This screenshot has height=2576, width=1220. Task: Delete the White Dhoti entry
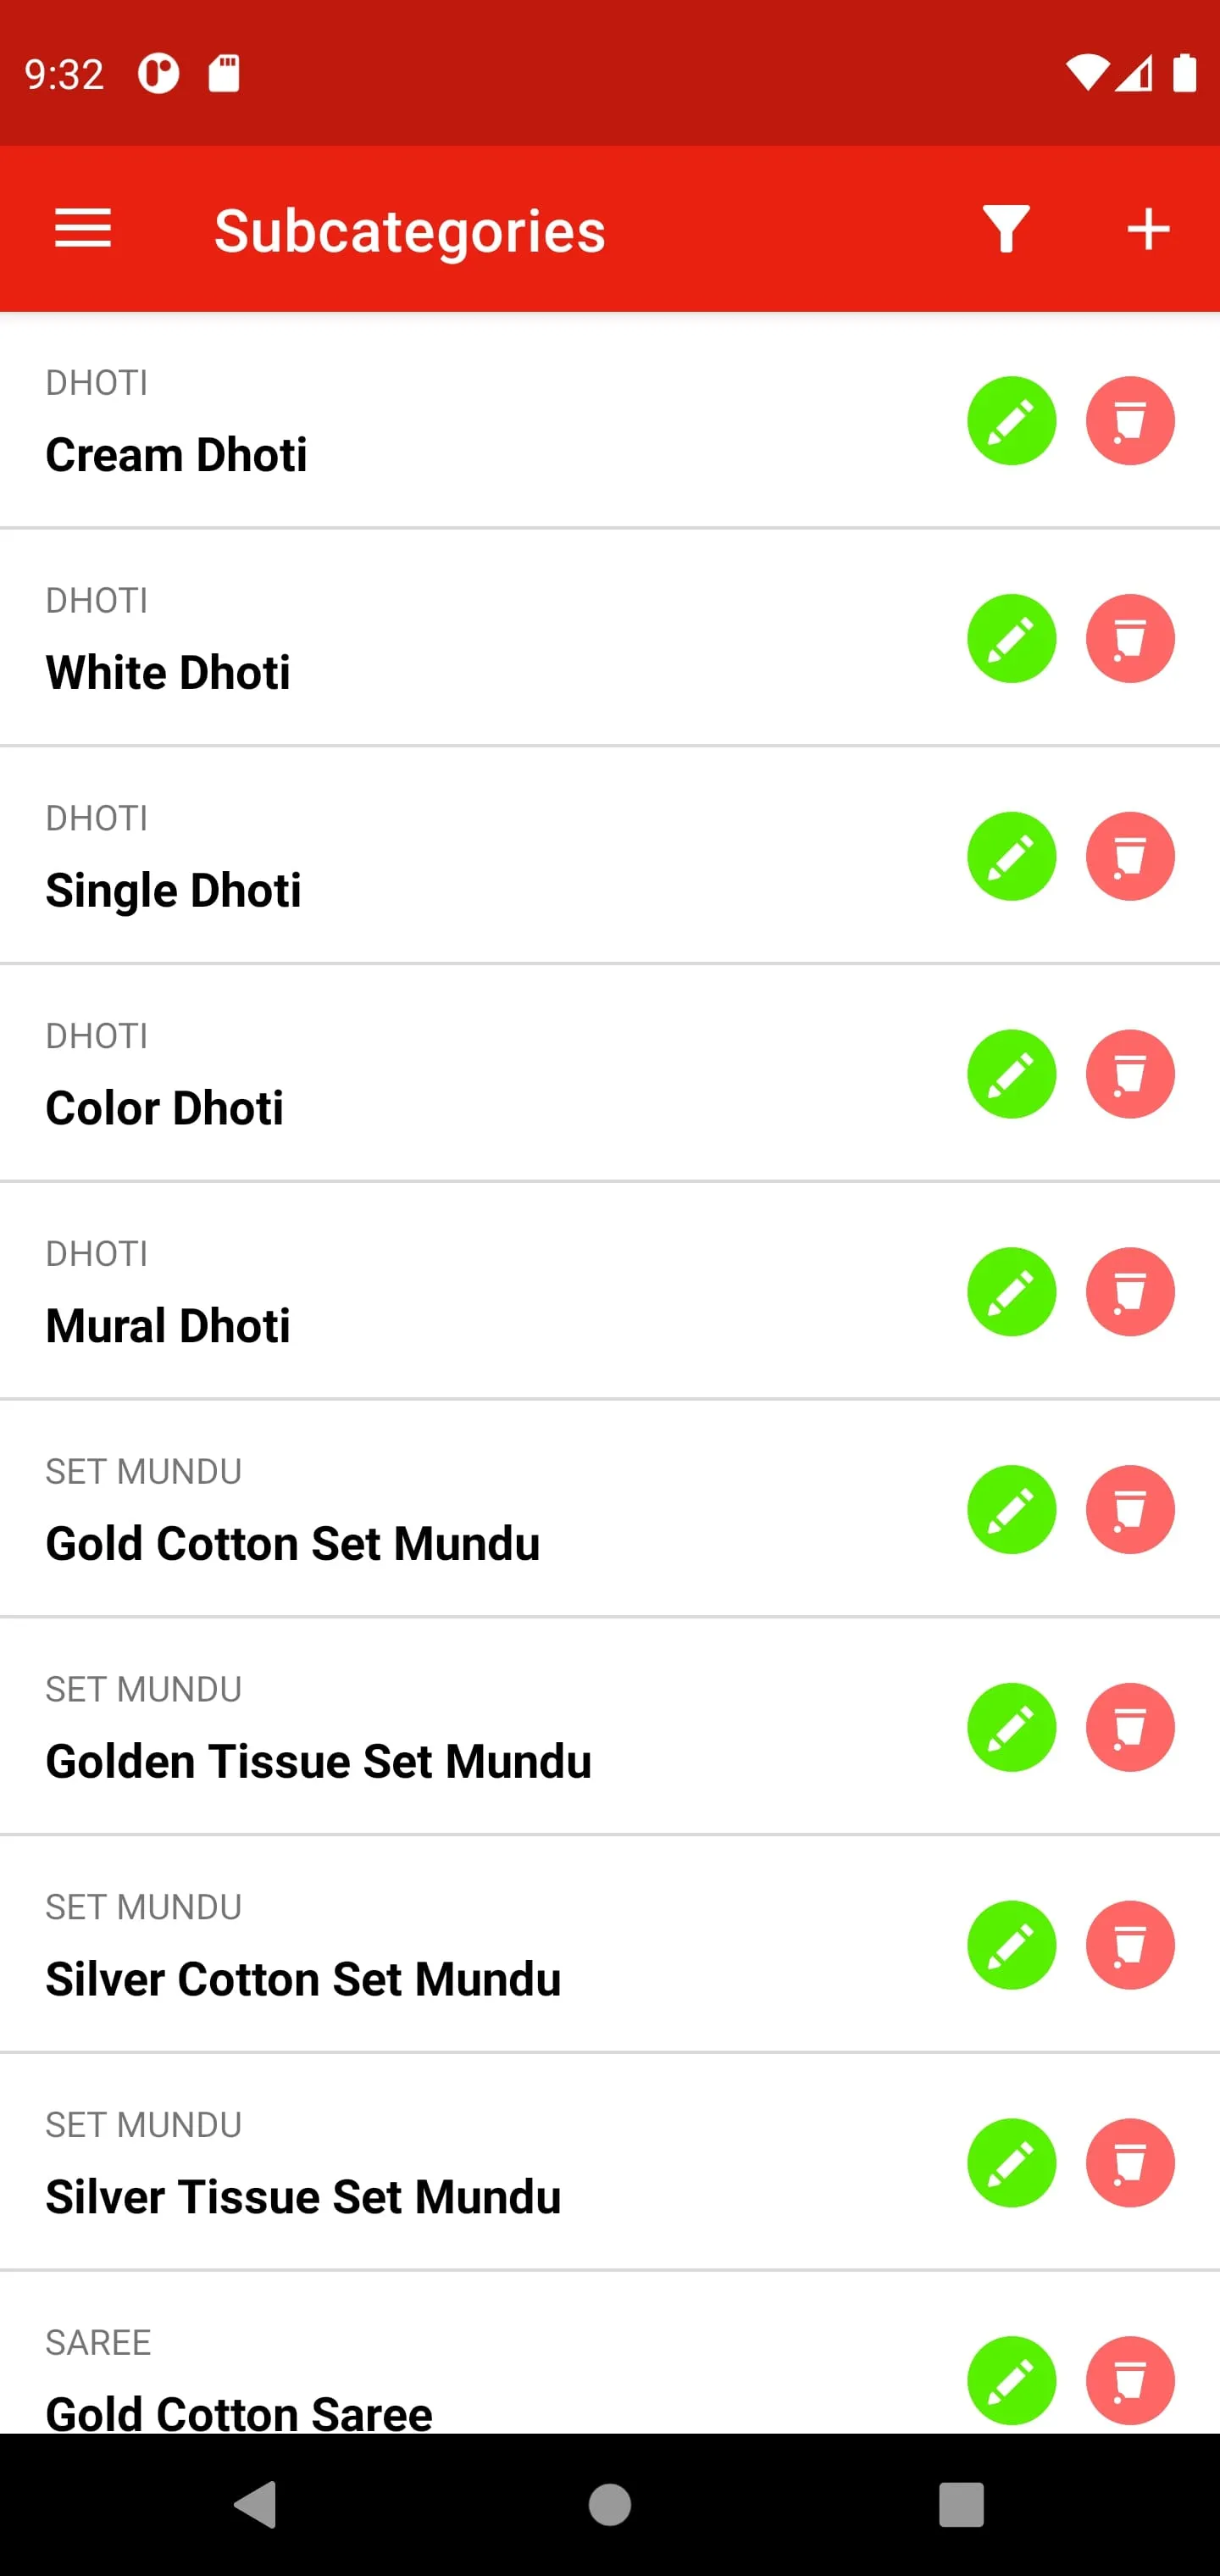tap(1130, 639)
